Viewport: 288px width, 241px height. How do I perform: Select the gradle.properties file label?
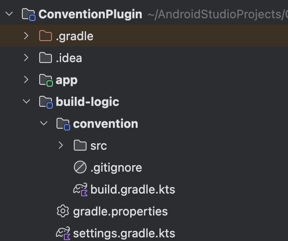[x=120, y=211]
